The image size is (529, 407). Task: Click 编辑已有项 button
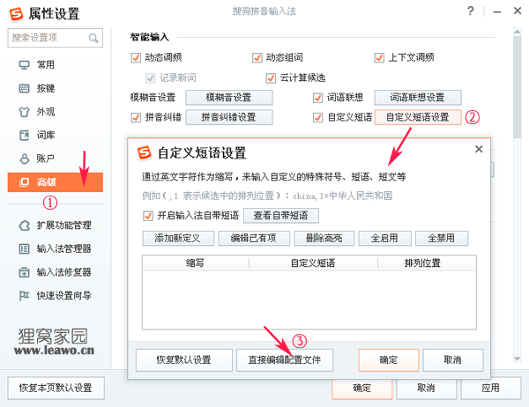[254, 239]
